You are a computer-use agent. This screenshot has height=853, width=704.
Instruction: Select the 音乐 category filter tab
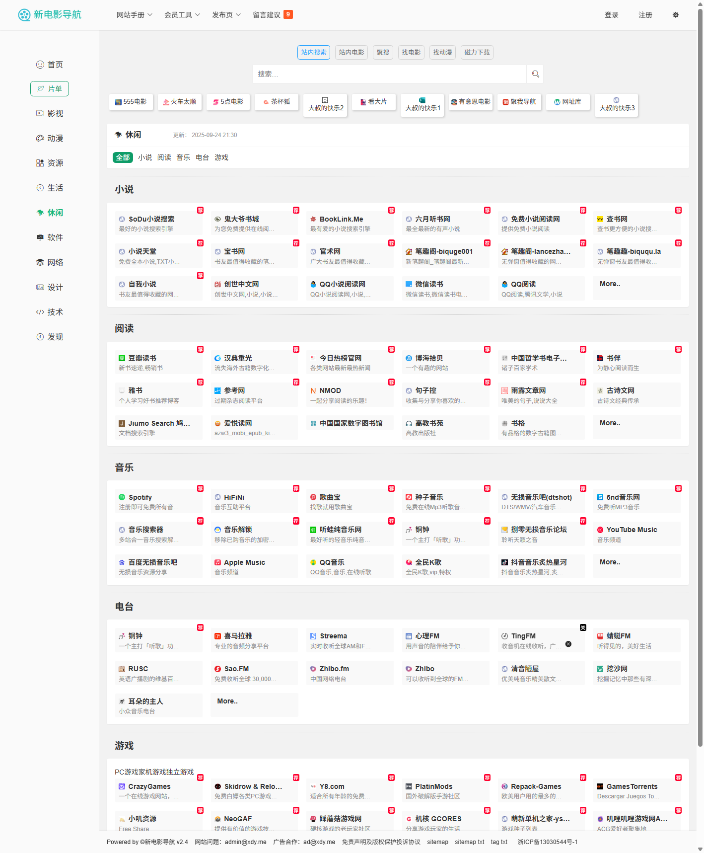pos(183,157)
